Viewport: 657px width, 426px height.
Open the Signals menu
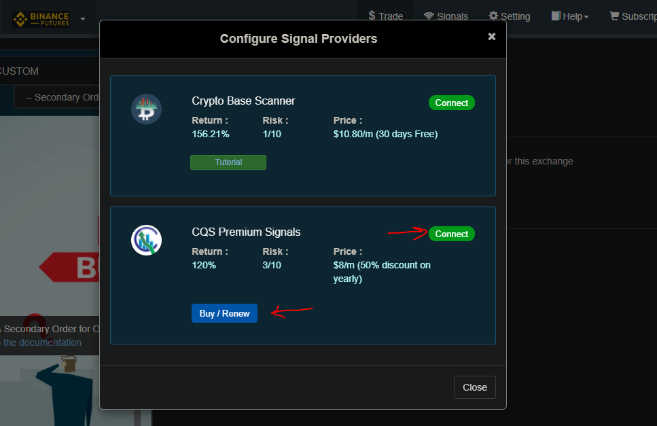[446, 16]
